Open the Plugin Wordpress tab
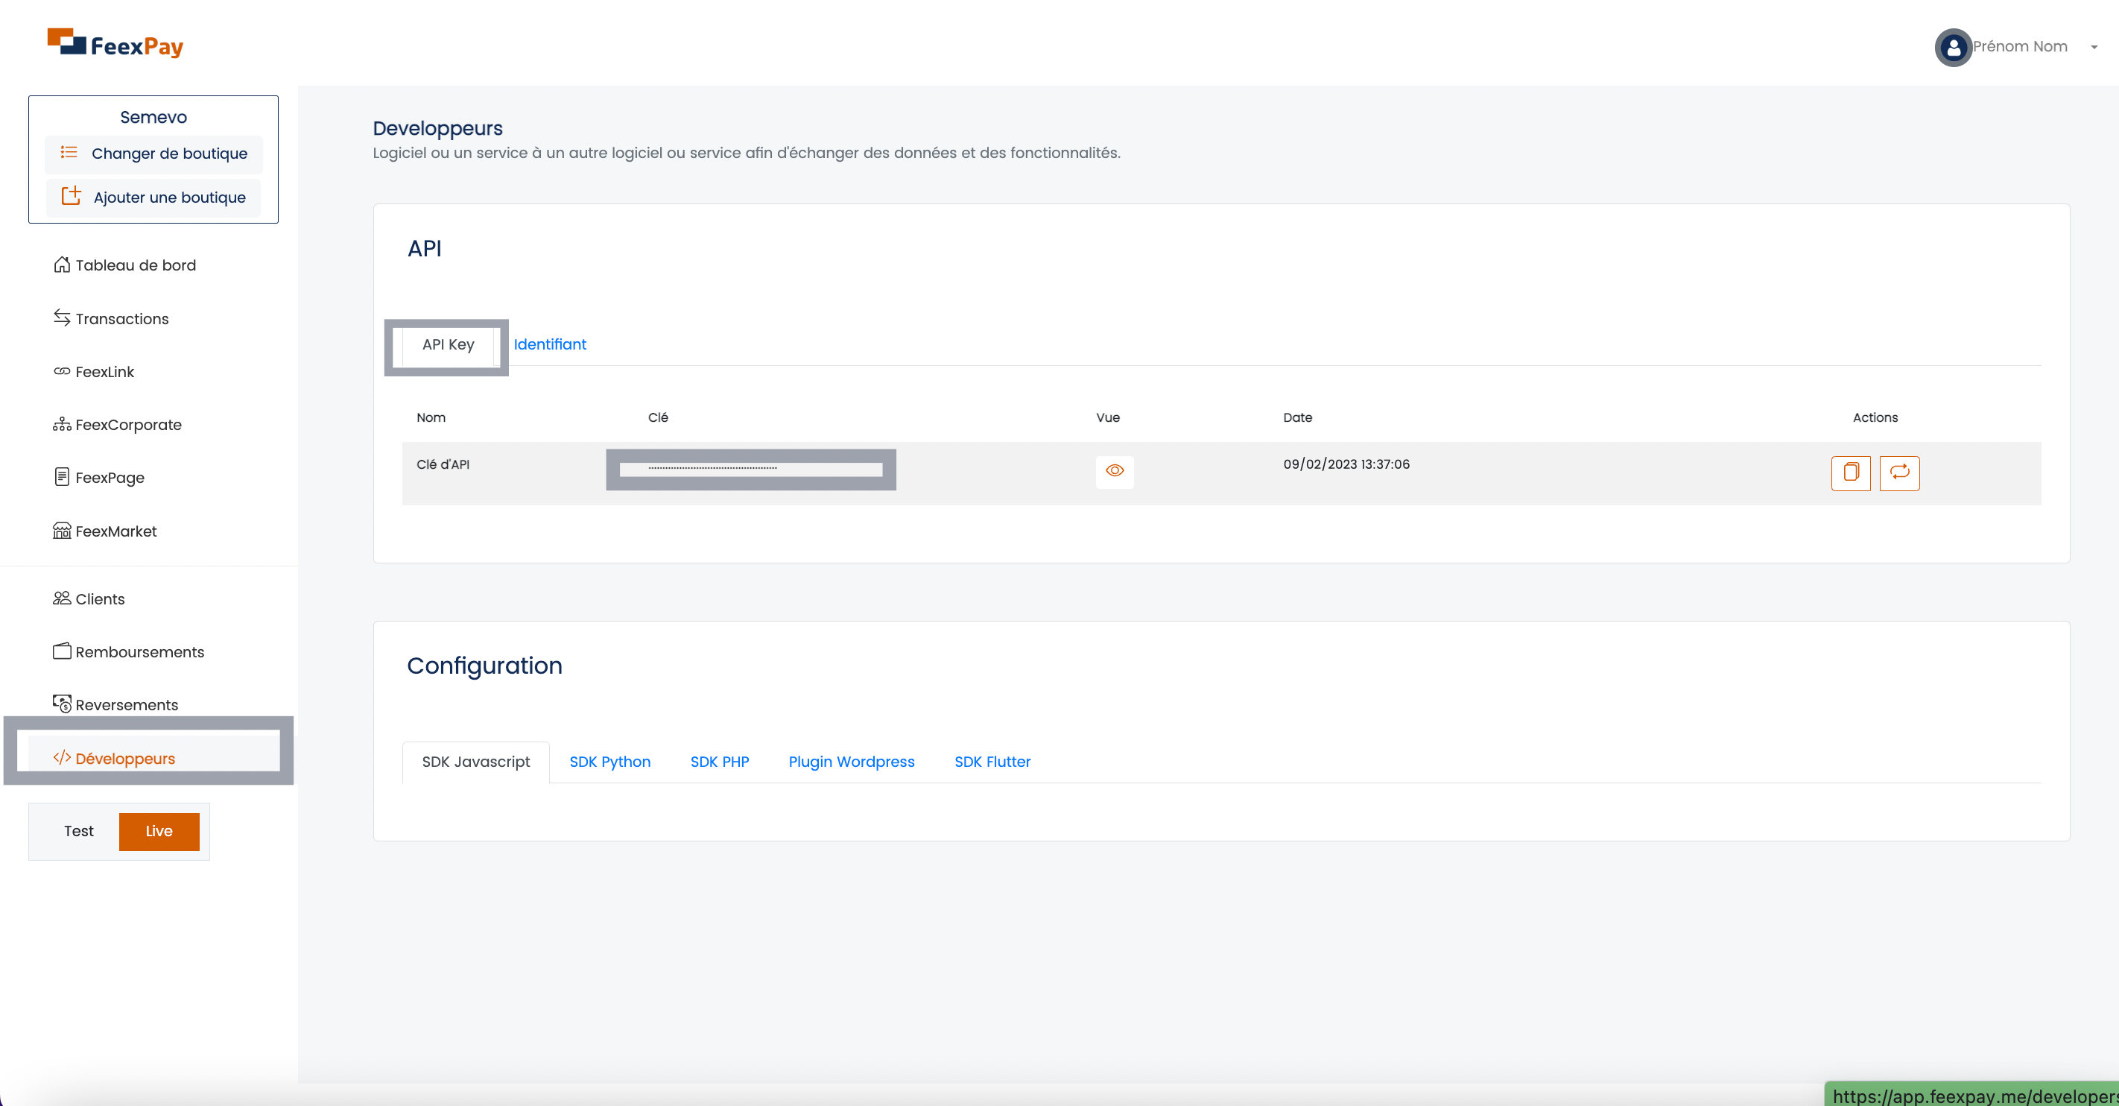Viewport: 2119px width, 1106px height. pyautogui.click(x=852, y=762)
